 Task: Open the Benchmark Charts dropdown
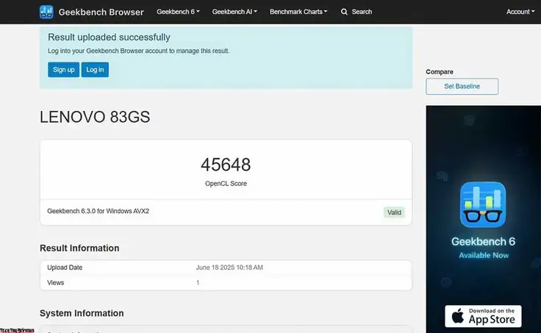[298, 12]
